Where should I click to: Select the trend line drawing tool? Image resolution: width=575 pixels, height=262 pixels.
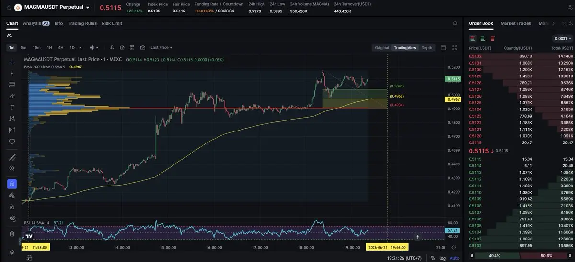[12, 73]
